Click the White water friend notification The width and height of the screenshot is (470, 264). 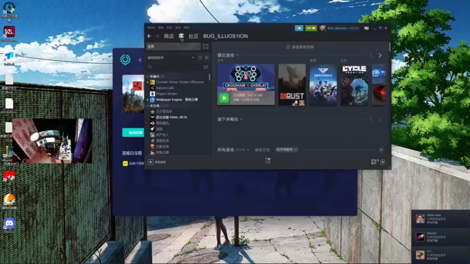(441, 219)
